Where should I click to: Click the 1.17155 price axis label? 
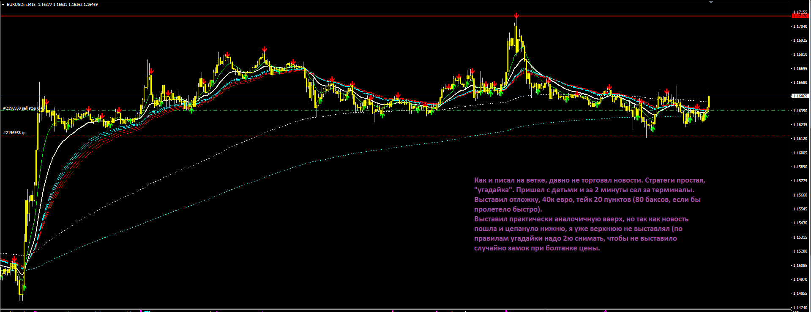[x=800, y=13]
